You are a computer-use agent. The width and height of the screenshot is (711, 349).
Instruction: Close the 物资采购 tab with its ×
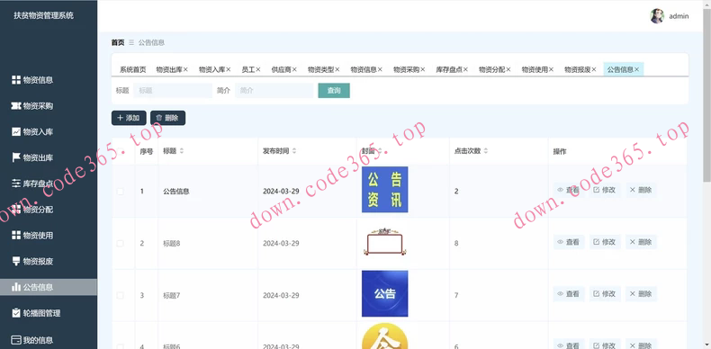[x=423, y=69]
